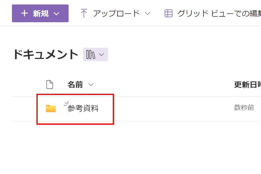Open the 参考資料 folder link
Viewport: 261px width, 174px height.
pos(83,108)
